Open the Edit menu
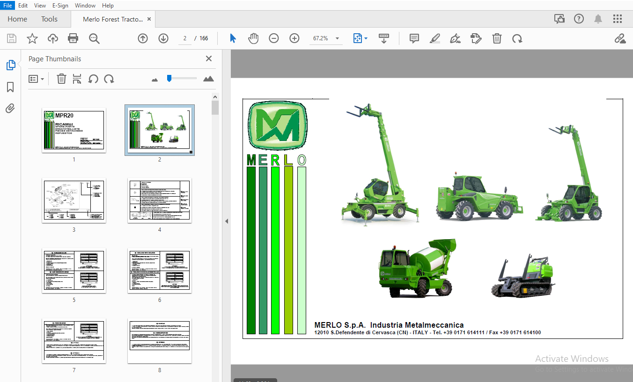 click(x=22, y=6)
